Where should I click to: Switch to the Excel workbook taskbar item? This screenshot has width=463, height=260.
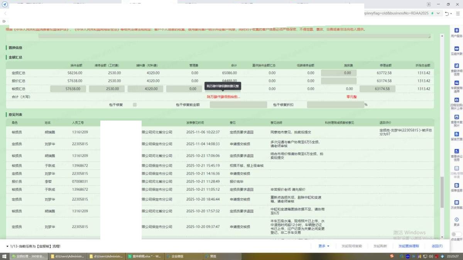[144, 256]
